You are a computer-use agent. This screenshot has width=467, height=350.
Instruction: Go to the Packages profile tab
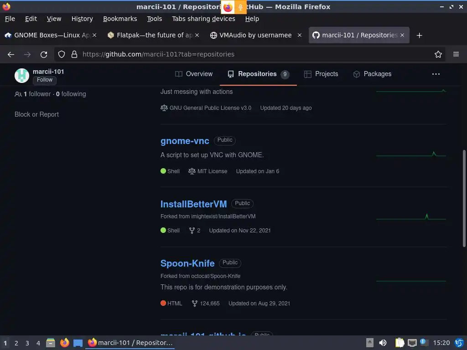[x=372, y=74]
